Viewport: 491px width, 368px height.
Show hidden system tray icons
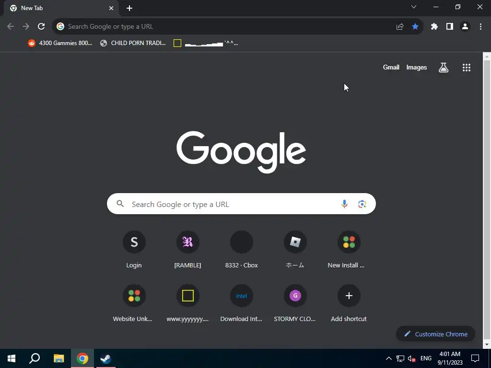pyautogui.click(x=388, y=358)
